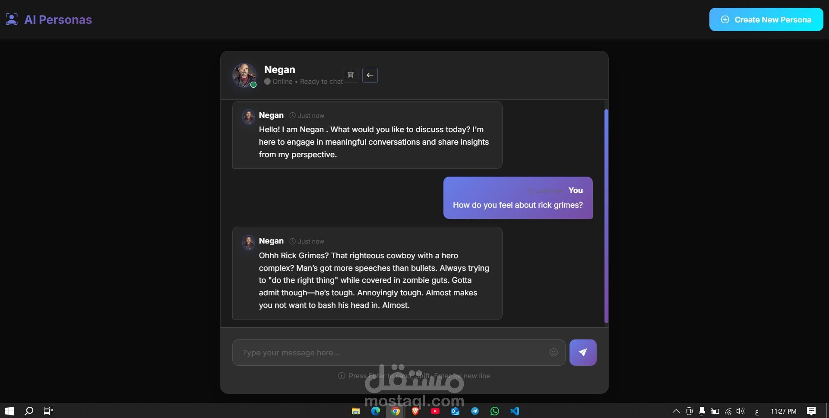This screenshot has width=829, height=418.
Task: Open WhatsApp from the taskbar
Action: (x=495, y=411)
